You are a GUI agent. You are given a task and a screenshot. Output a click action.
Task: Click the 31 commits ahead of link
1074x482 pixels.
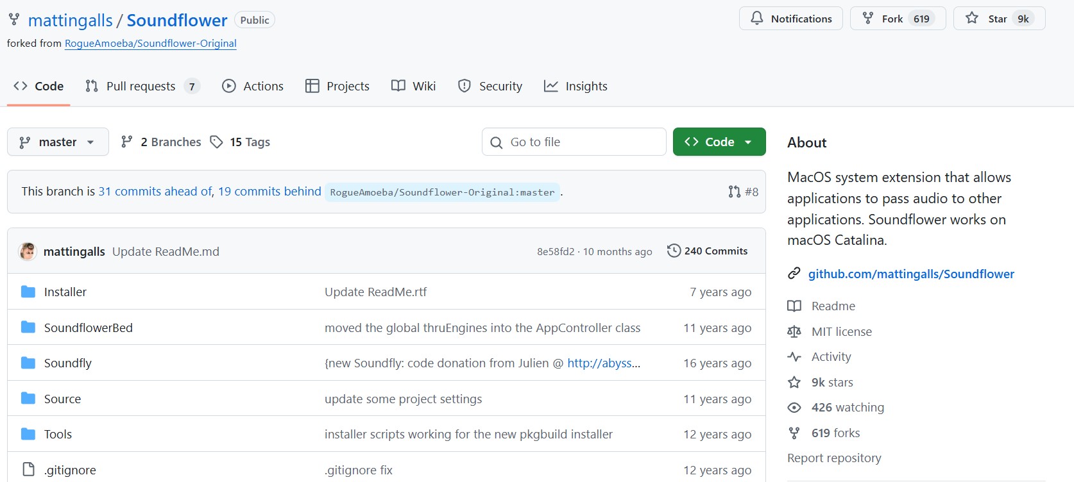coord(155,192)
